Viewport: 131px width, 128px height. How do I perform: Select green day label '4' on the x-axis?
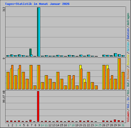point(20,125)
